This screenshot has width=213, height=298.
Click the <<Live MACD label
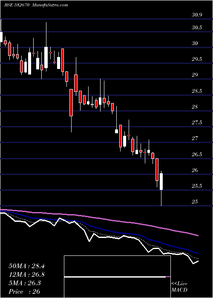[179, 287]
